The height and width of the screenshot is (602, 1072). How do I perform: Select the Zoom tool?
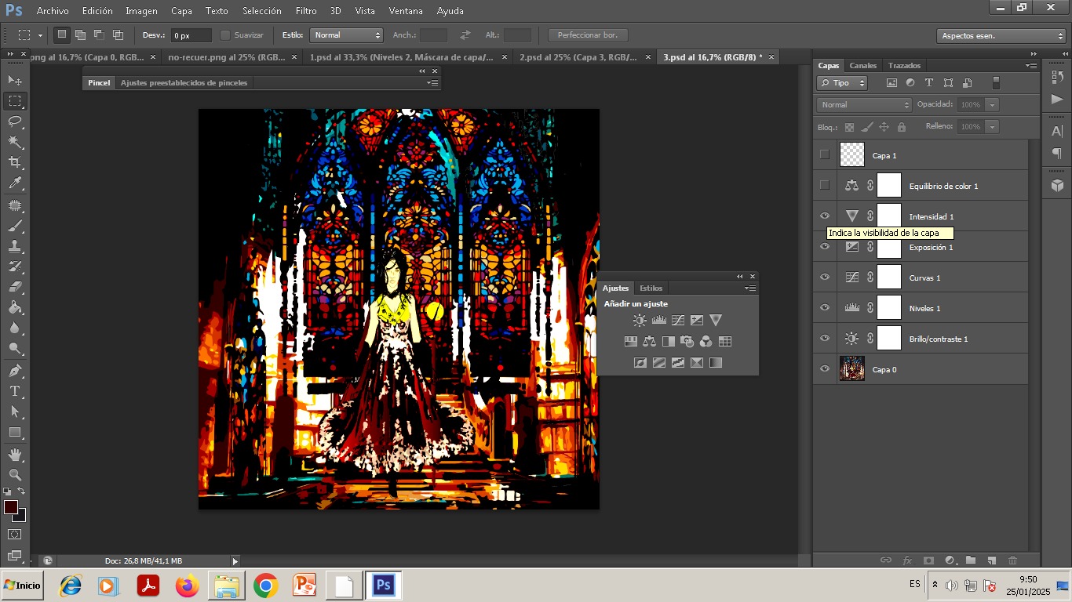coord(15,475)
